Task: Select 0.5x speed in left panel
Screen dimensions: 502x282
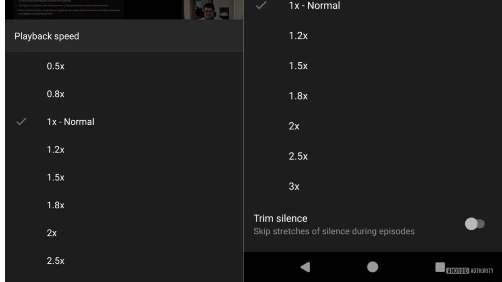Action: coord(55,66)
